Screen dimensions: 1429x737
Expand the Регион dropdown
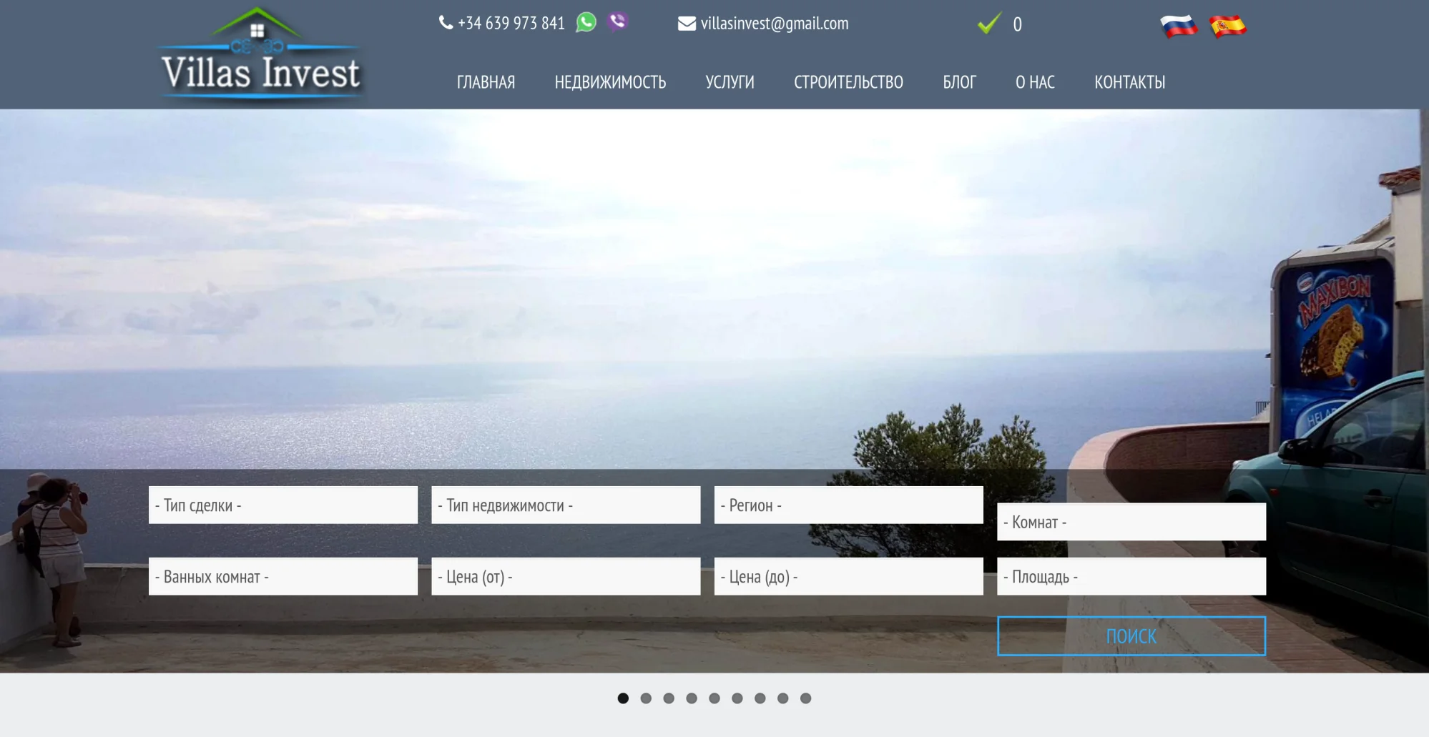click(x=848, y=505)
